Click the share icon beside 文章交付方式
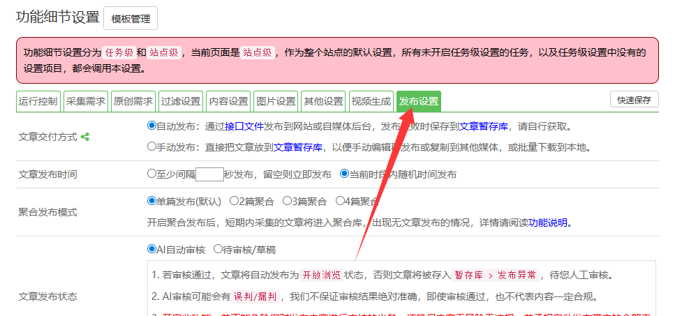 coord(84,137)
